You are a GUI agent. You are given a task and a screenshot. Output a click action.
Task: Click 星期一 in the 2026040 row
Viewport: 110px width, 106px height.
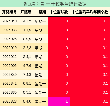click(x=40, y=21)
